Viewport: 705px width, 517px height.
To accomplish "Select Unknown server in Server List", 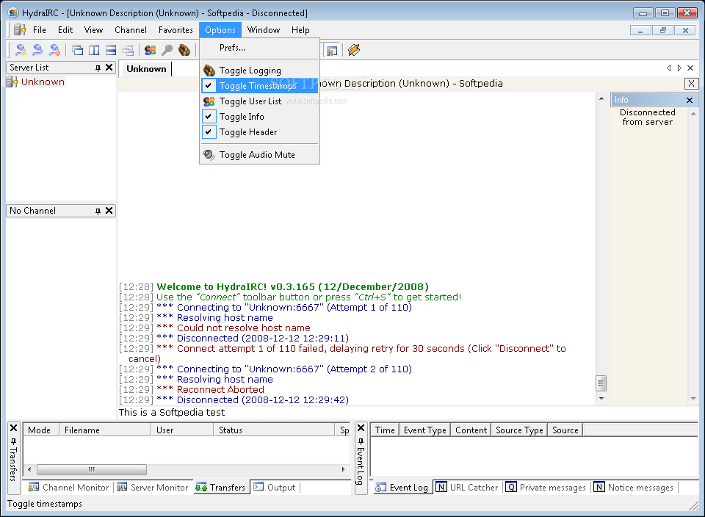I will coord(43,82).
